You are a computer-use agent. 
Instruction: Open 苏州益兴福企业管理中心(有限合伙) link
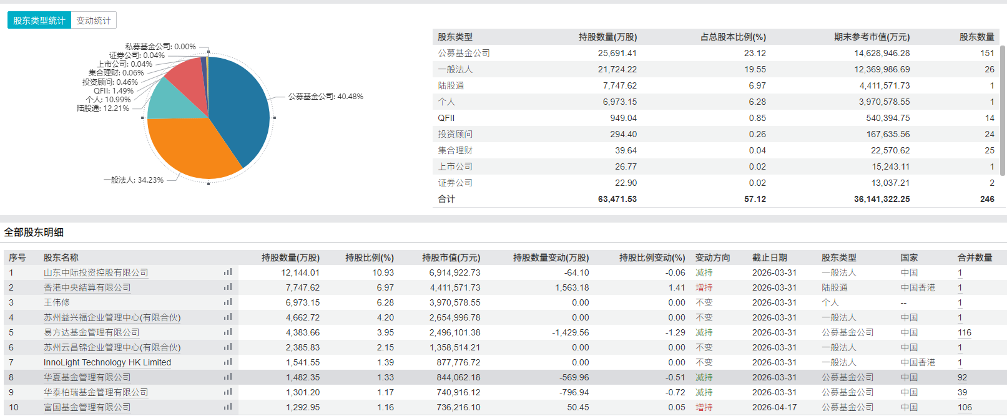point(112,317)
